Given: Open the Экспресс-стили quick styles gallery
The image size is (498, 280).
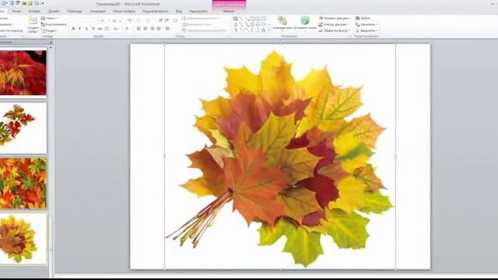Looking at the screenshot, I should pyautogui.click(x=305, y=24).
